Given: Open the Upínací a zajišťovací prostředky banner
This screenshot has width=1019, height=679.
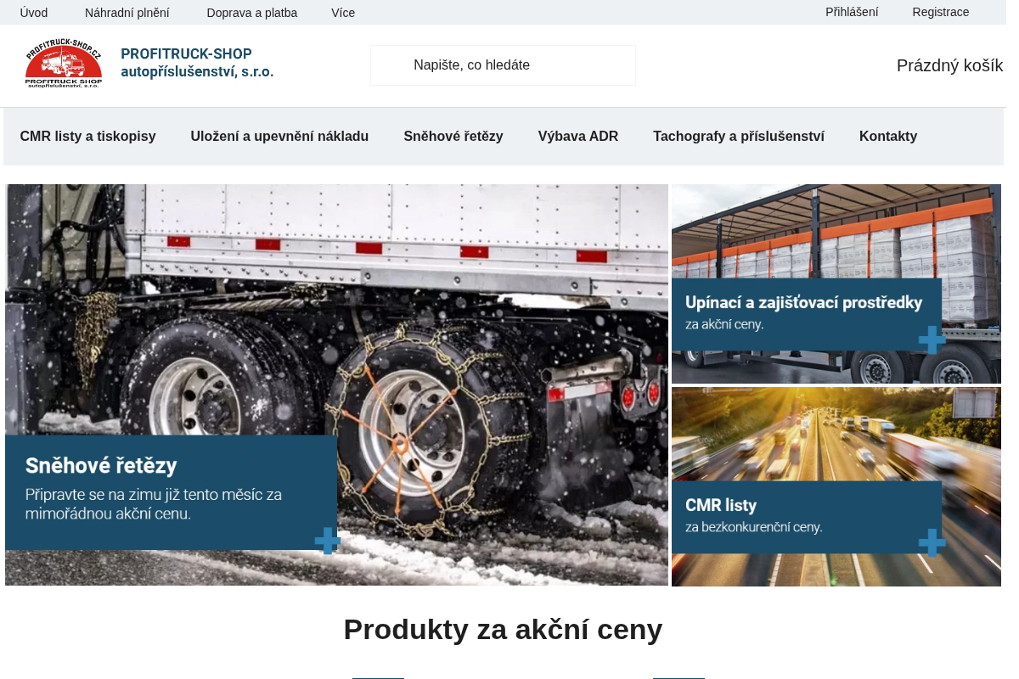Looking at the screenshot, I should click(x=836, y=283).
